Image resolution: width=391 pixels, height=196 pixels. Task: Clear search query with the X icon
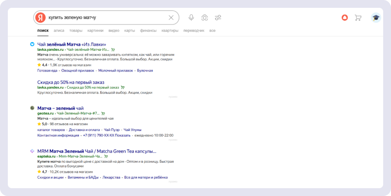tap(171, 18)
